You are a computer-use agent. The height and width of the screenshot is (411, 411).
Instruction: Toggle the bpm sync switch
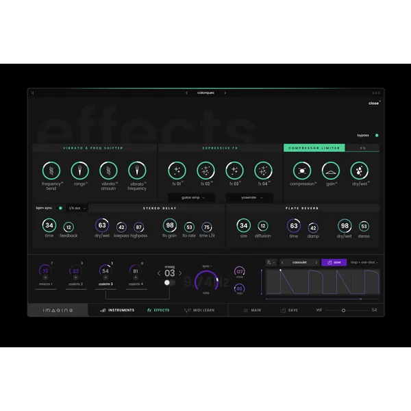coord(59,208)
